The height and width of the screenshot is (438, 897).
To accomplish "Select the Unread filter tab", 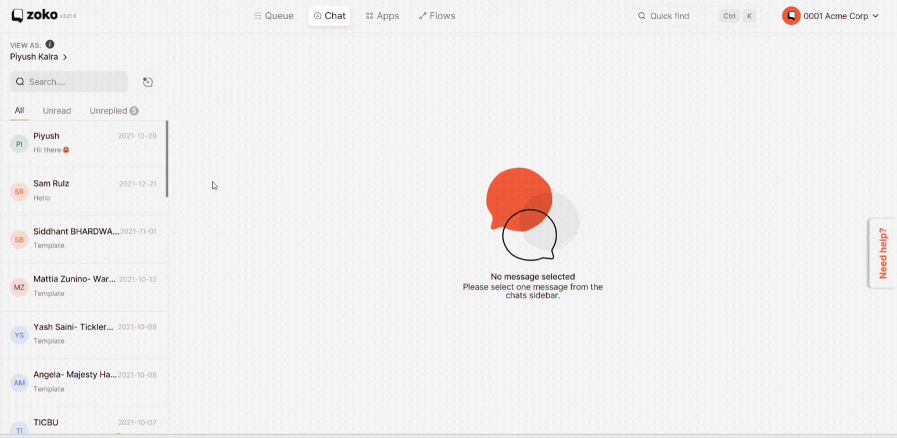I will [x=57, y=111].
